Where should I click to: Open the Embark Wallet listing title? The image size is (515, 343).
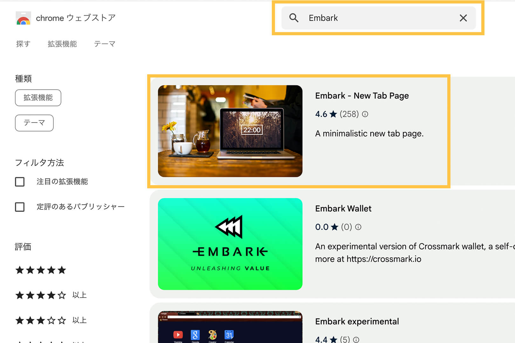tap(343, 209)
